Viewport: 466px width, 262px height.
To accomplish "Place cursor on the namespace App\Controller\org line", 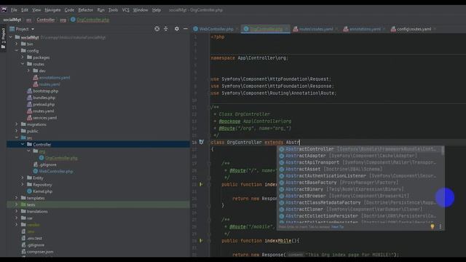I will point(250,58).
